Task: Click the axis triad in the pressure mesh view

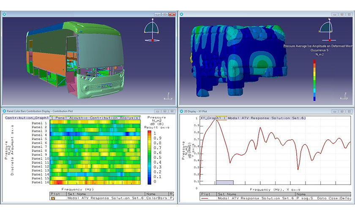Action: [x=344, y=96]
